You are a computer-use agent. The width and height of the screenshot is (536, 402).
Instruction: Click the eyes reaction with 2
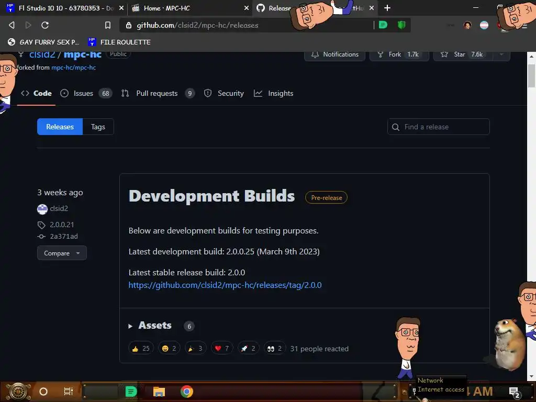pos(274,349)
